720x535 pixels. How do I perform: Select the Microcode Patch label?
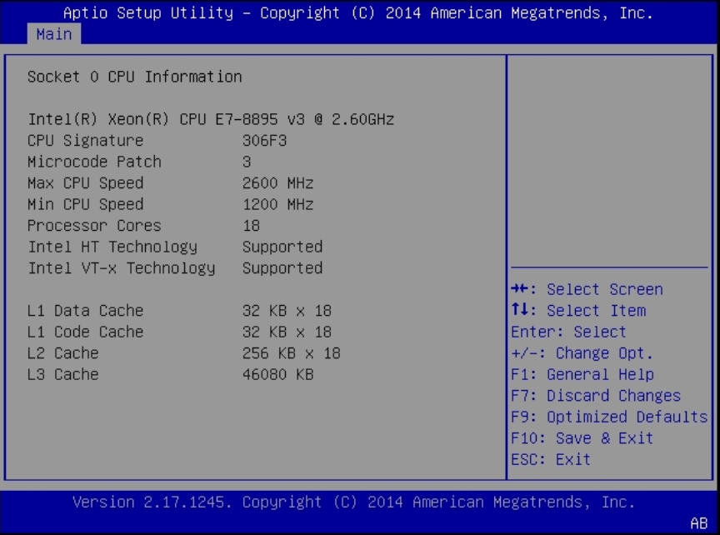tap(95, 162)
